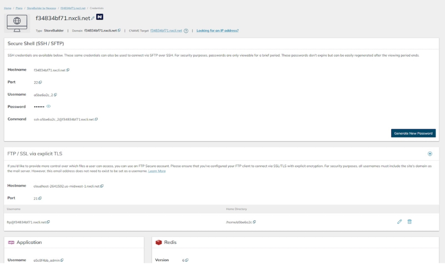Delete the FTP user with trash icon
Image resolution: width=445 pixels, height=269 pixels.
pos(409,221)
